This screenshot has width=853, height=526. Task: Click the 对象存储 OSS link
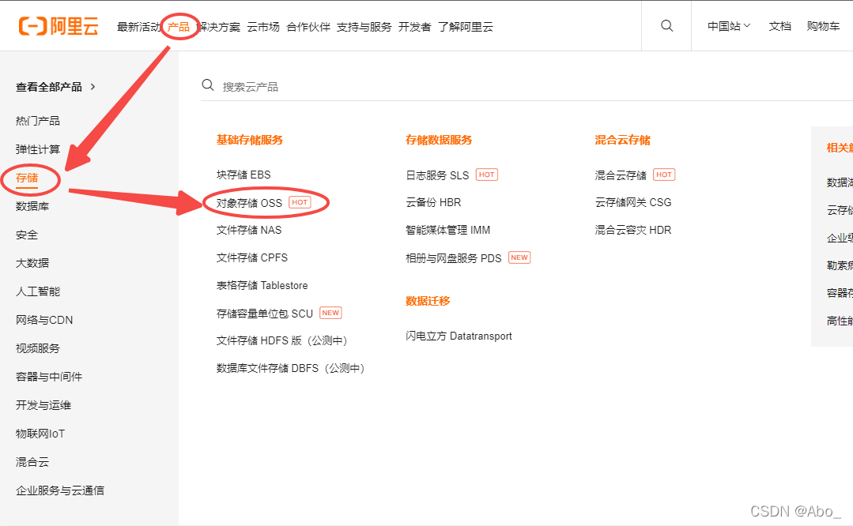click(x=247, y=202)
